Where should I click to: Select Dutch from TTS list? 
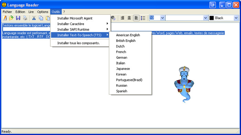tap(130, 46)
